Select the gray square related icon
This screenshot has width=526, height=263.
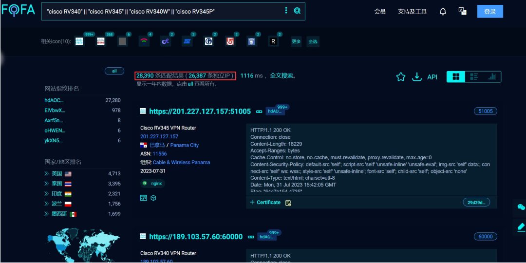click(x=122, y=41)
